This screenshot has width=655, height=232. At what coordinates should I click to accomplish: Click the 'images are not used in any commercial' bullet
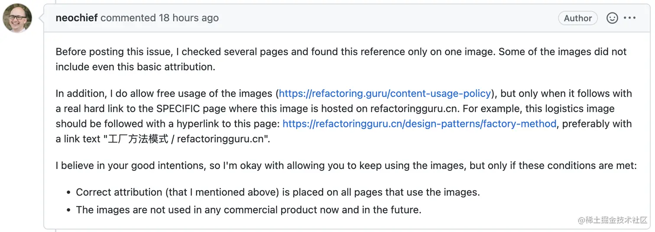pos(249,210)
